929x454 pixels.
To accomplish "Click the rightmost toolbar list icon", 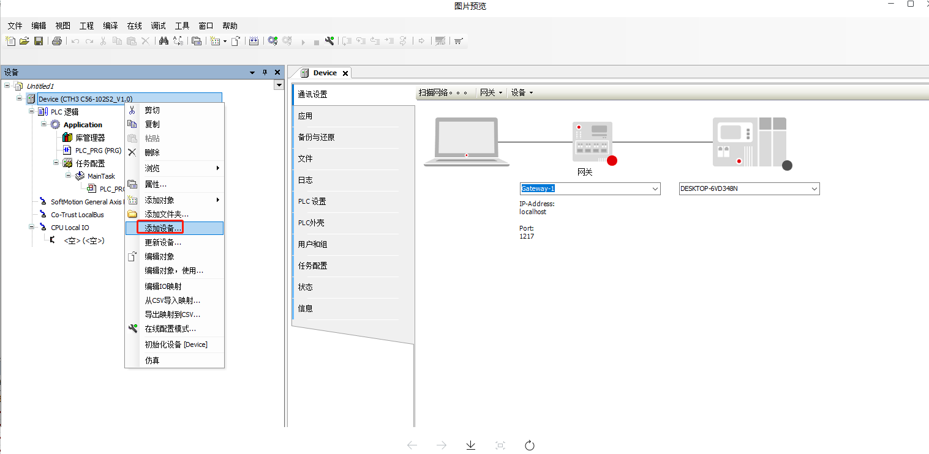I will (458, 41).
